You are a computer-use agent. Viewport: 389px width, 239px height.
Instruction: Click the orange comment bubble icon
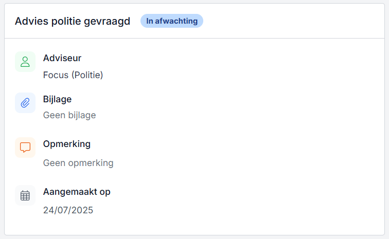point(25,148)
